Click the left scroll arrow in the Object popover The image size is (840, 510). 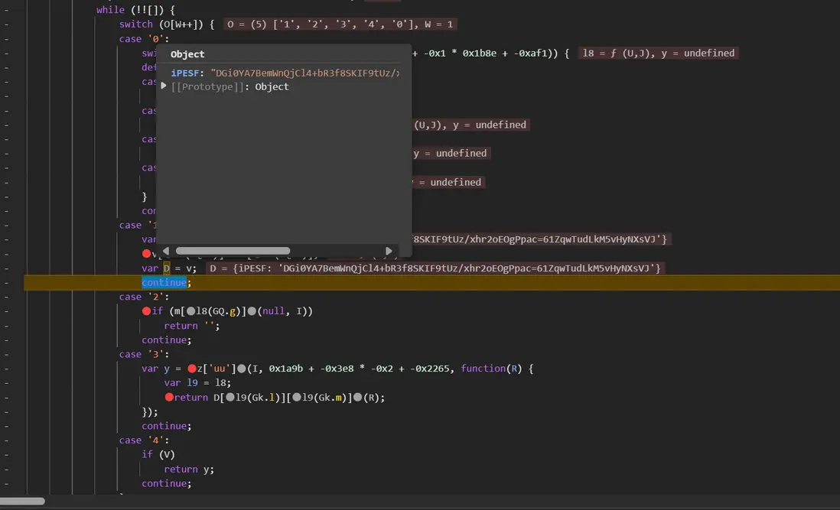tap(166, 250)
